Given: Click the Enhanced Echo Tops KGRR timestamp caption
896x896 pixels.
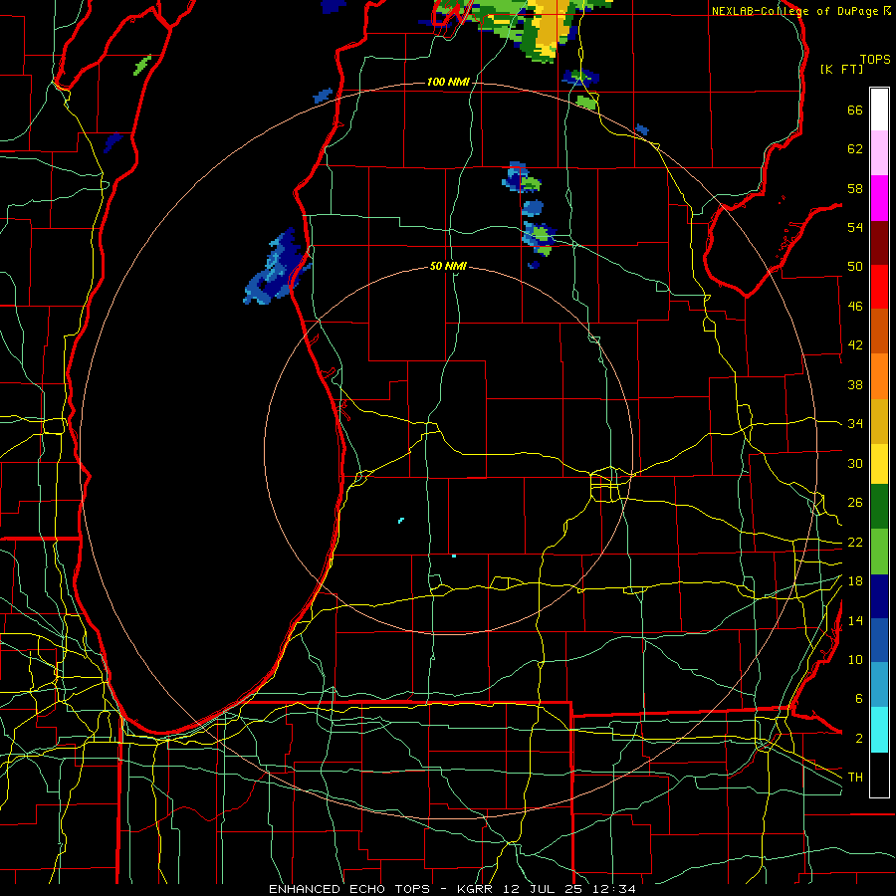Looking at the screenshot, I should (x=451, y=889).
